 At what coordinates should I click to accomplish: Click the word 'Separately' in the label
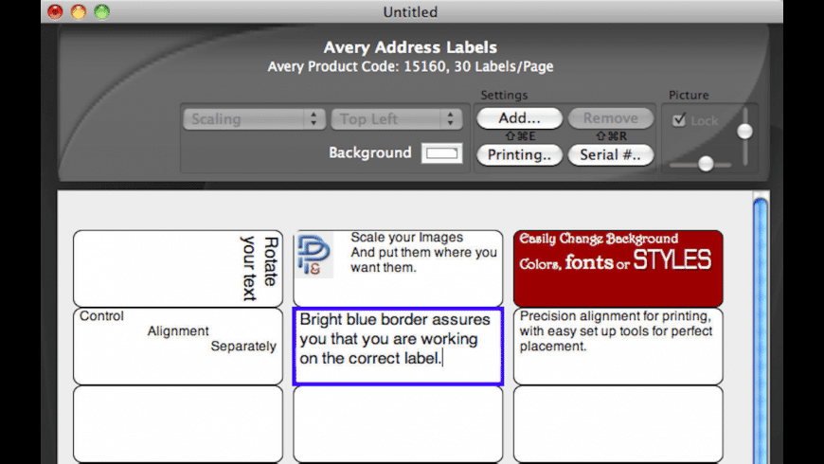pyautogui.click(x=243, y=347)
